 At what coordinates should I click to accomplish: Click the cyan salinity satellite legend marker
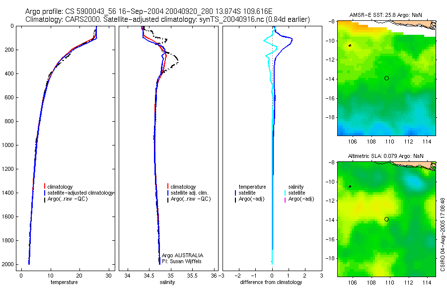[285, 193]
